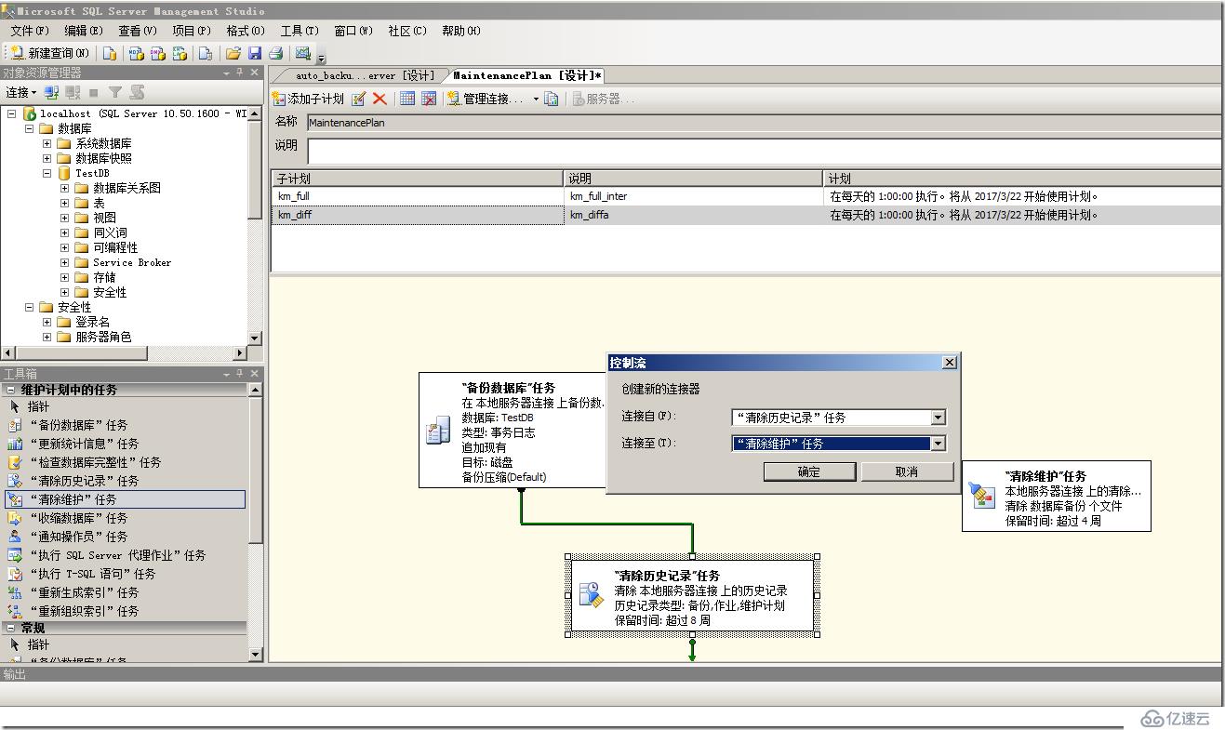Open the 连接自 dropdown in 控制流 dialog
The image size is (1225, 730).
(938, 418)
